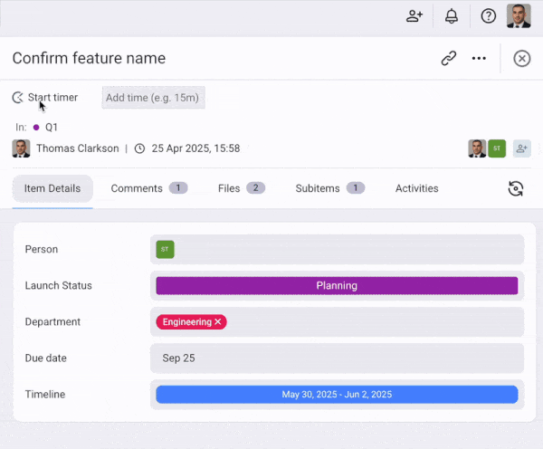Screen dimensions: 543x449
Task: Click the Q1 group link
Action: click(52, 128)
